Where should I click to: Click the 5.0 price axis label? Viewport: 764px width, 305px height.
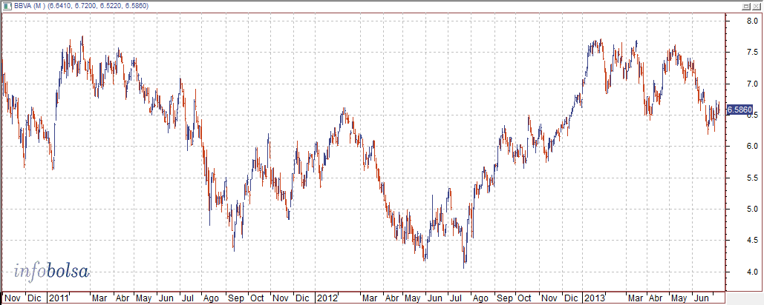[751, 209]
